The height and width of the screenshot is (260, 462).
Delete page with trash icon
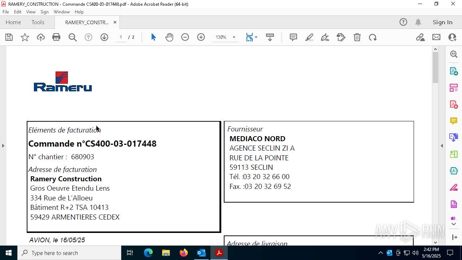tap(357, 37)
